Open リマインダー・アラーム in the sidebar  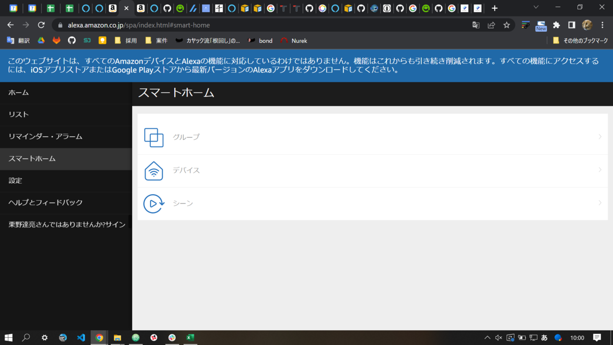point(66,137)
